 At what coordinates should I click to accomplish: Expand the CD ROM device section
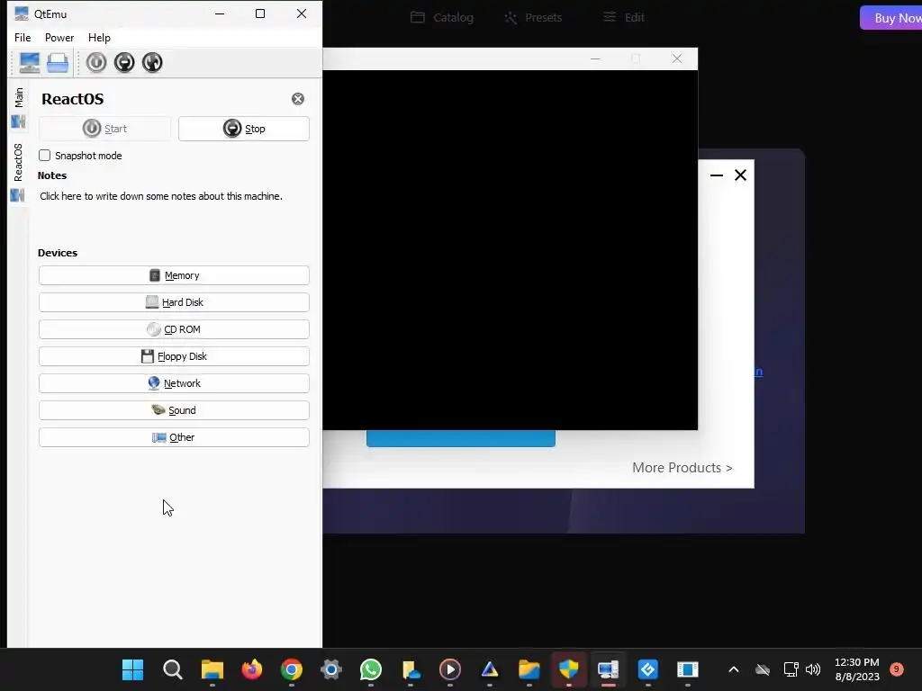[174, 329]
